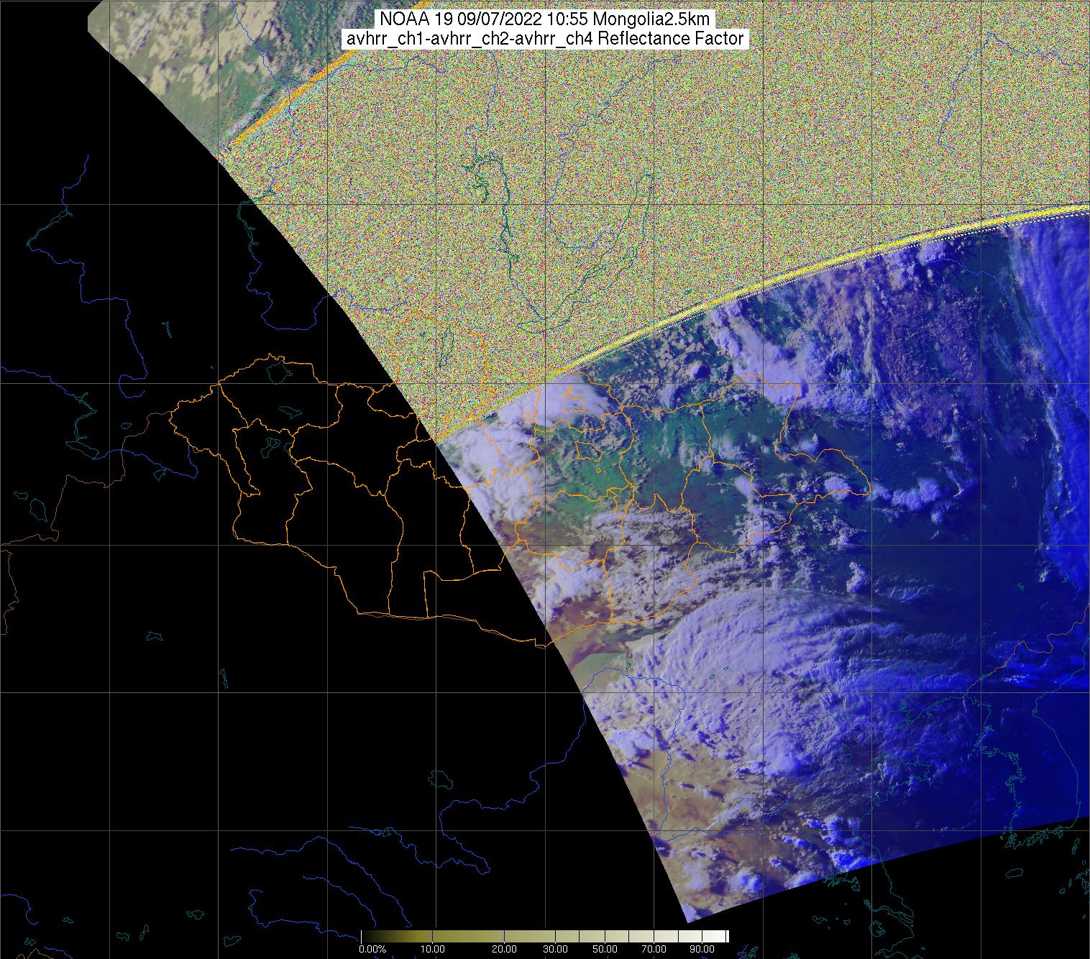
Task: Click the 0.00% label on the color bar
Action: (372, 950)
